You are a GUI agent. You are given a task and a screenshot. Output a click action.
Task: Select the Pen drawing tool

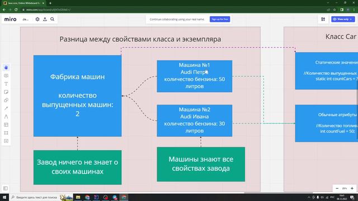click(x=6, y=117)
